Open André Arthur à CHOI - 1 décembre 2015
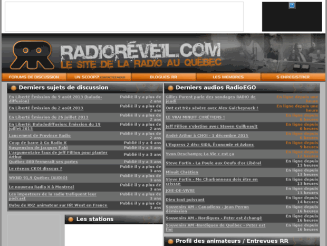This screenshot has height=246, width=327. [x=207, y=136]
